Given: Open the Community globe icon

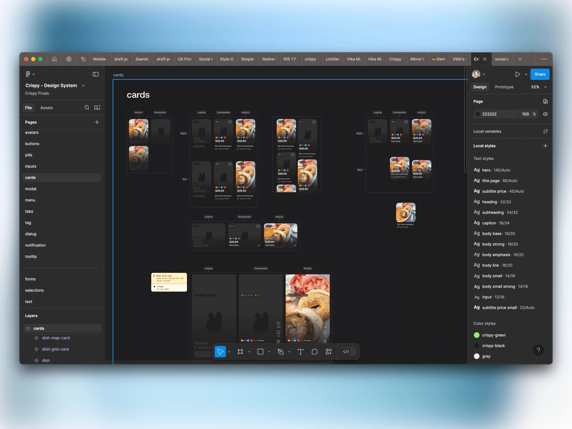Looking at the screenshot, I should point(69,59).
